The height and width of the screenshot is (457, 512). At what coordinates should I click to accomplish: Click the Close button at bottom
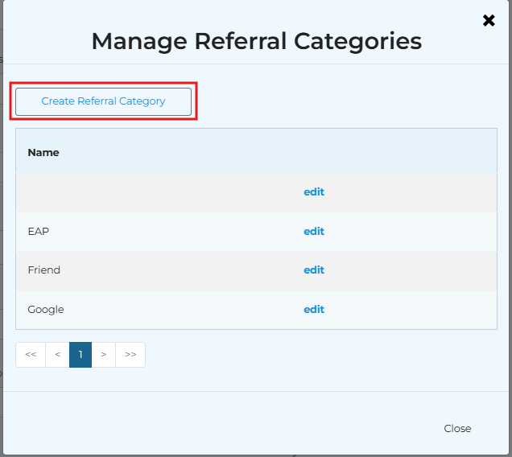tap(457, 429)
